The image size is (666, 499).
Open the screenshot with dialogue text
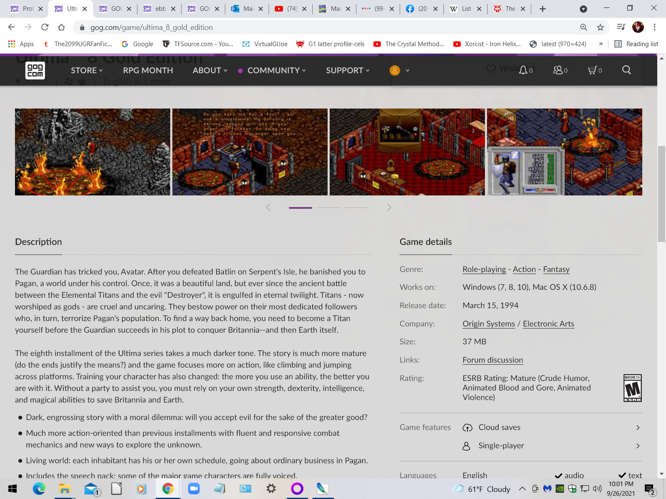pos(250,152)
